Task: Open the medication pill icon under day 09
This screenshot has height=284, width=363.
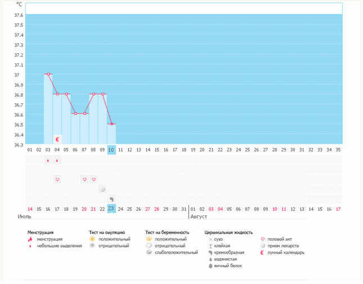Action: coord(102,189)
